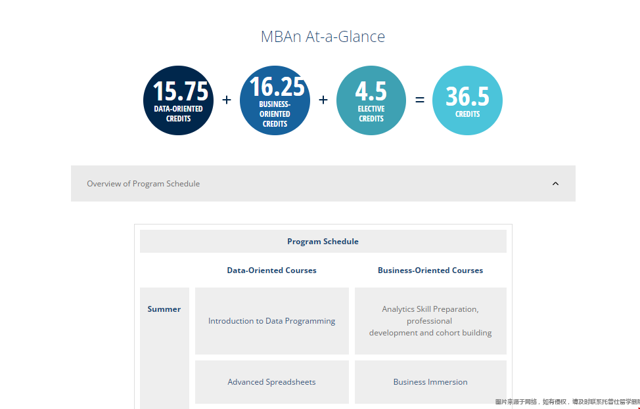
Task: Select the Summer row label
Action: pos(164,309)
